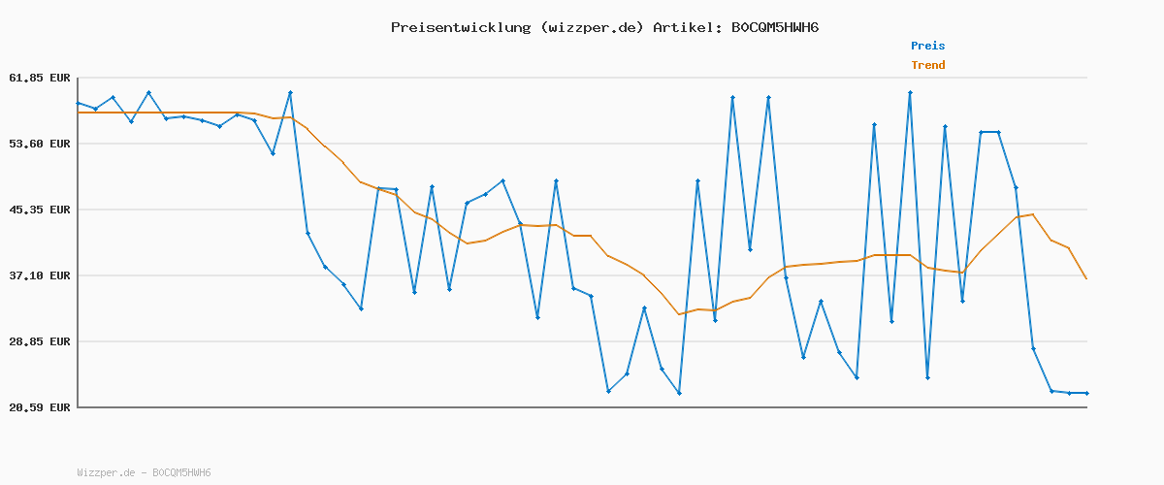The width and height of the screenshot is (1164, 485).
Task: Select the orange trend line's late peak near right
Action: tap(1033, 214)
